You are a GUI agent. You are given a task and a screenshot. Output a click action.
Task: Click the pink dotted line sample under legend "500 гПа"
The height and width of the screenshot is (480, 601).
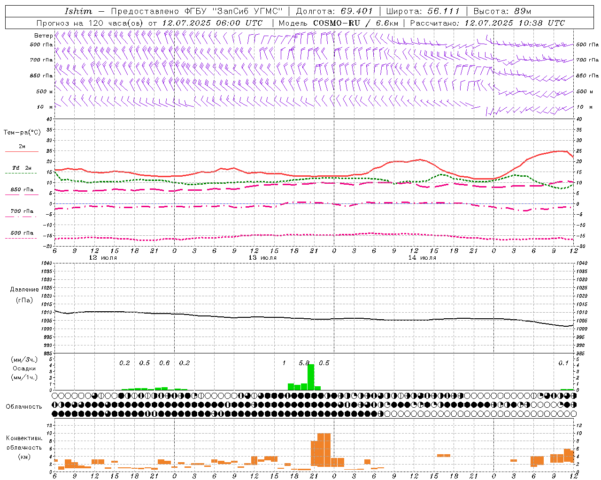click(21, 238)
